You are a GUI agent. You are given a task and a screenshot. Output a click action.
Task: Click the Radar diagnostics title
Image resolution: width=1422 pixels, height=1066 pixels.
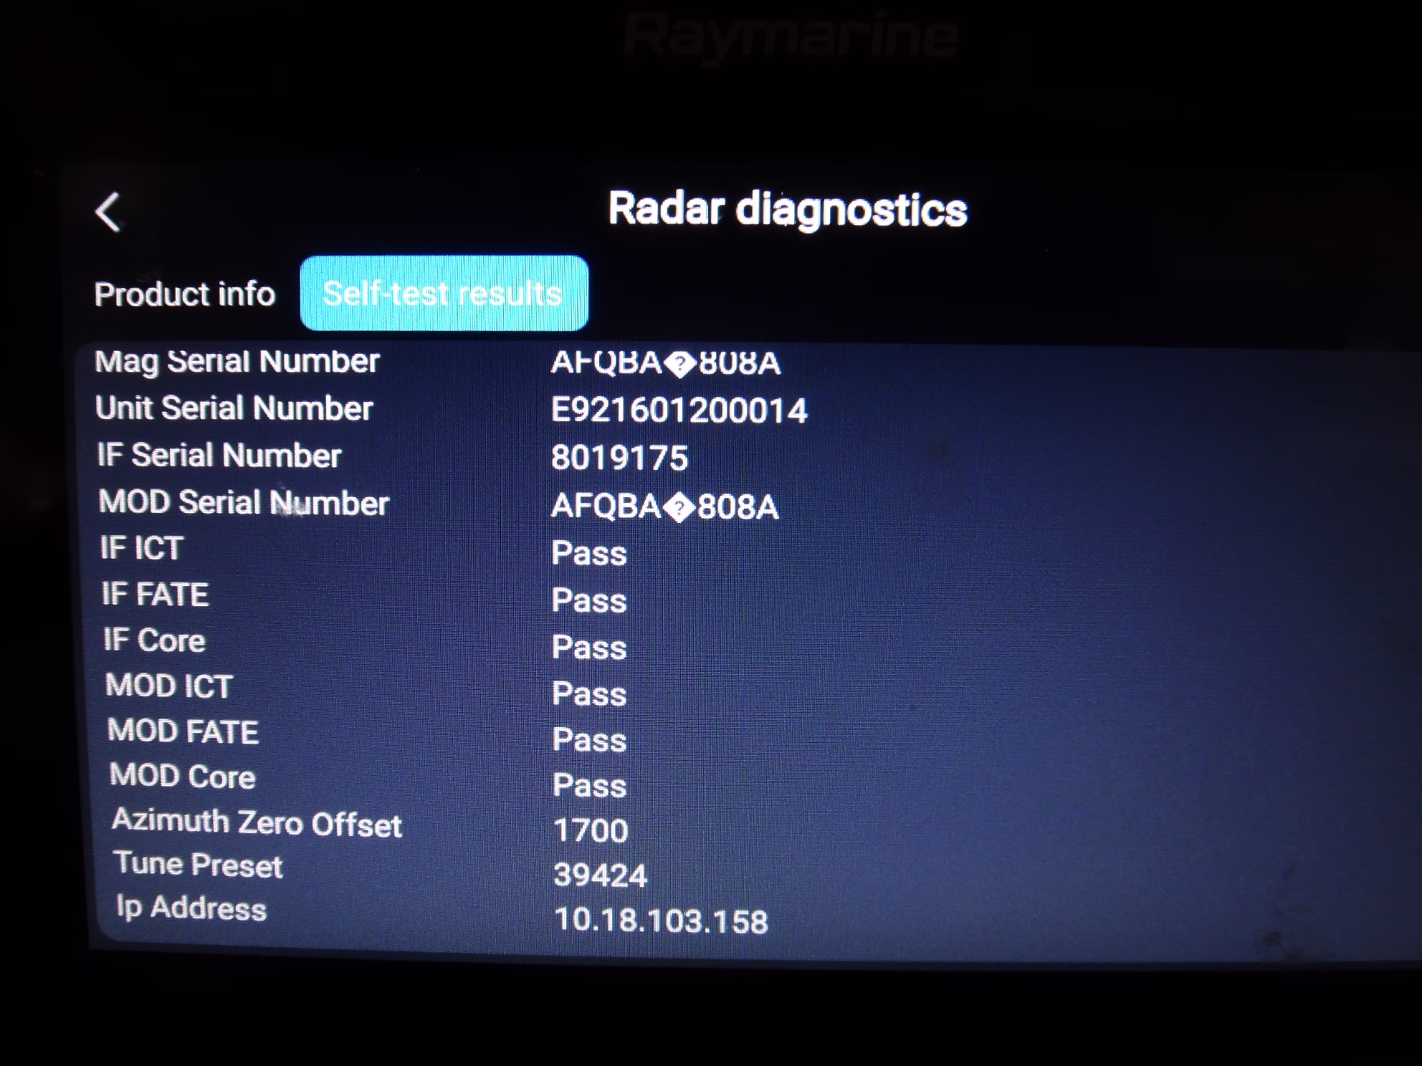click(787, 209)
